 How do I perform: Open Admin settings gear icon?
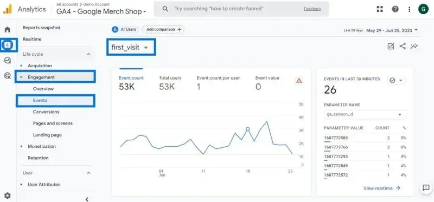(8, 196)
